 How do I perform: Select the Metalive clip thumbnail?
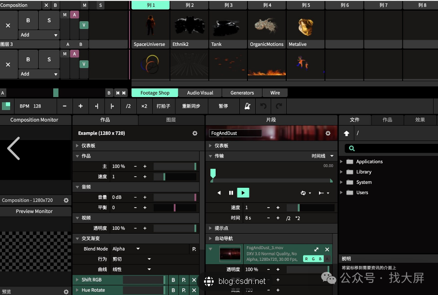point(305,27)
